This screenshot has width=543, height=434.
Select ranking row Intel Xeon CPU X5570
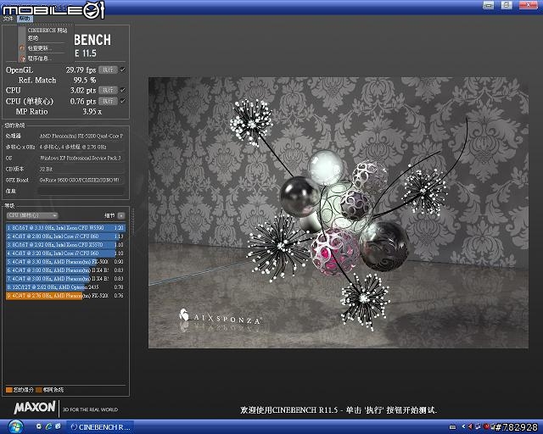(65, 245)
